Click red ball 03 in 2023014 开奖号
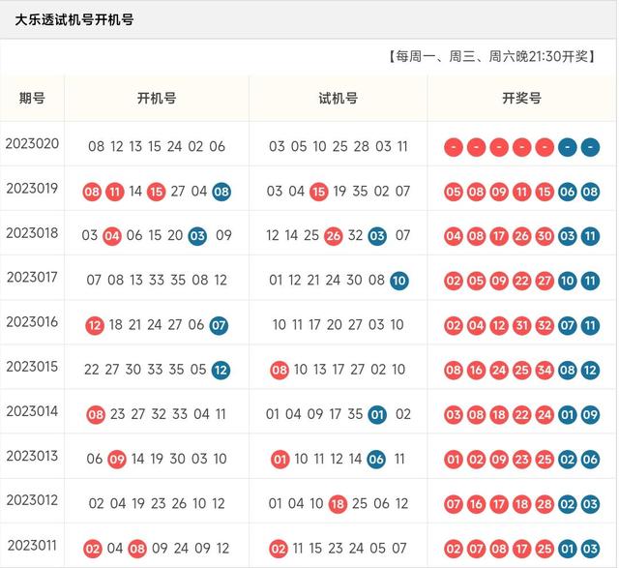This screenshot has height=568, width=619. 454,415
